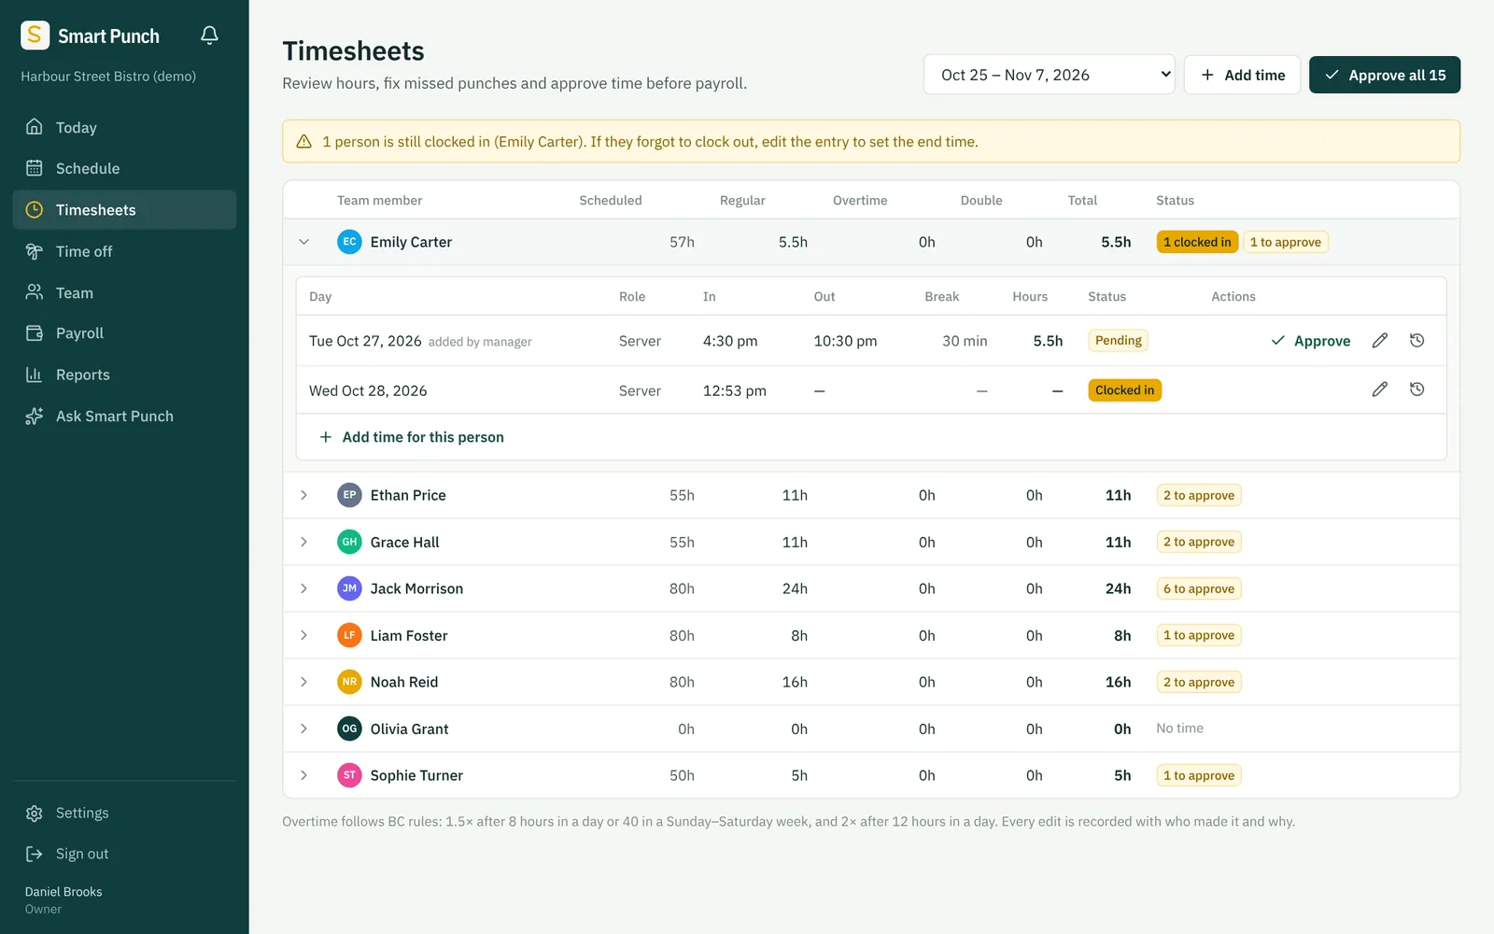Click the Approve all 15 button

click(x=1385, y=75)
